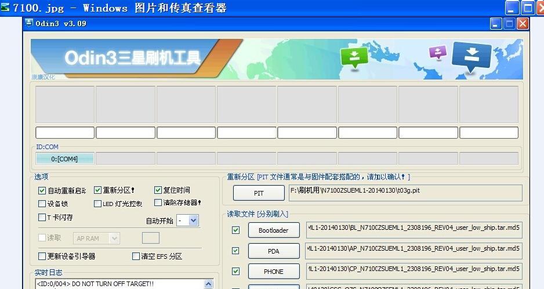Click the Bootloader file button
This screenshot has width=544, height=289.
[274, 230]
